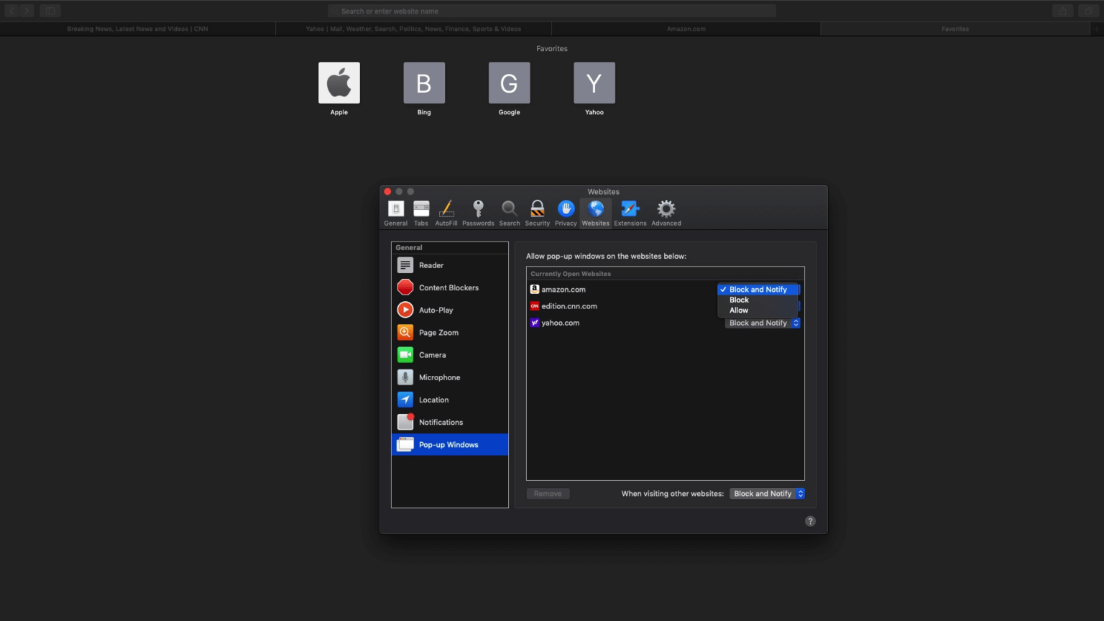
Task: Open the Advanced preferences pane
Action: tap(665, 212)
